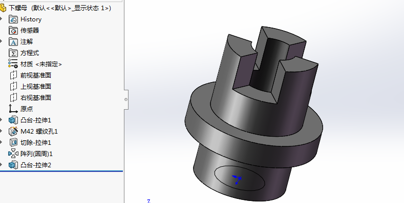
Task: Select the 右视基准面 plane icon
Action: pos(13,98)
